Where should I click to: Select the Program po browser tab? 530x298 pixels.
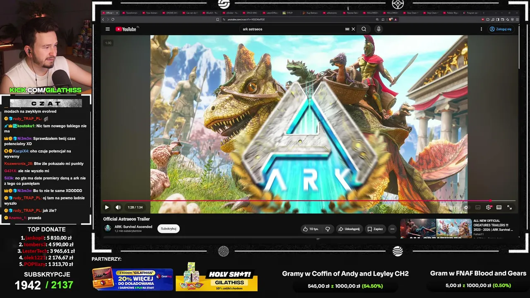point(471,13)
